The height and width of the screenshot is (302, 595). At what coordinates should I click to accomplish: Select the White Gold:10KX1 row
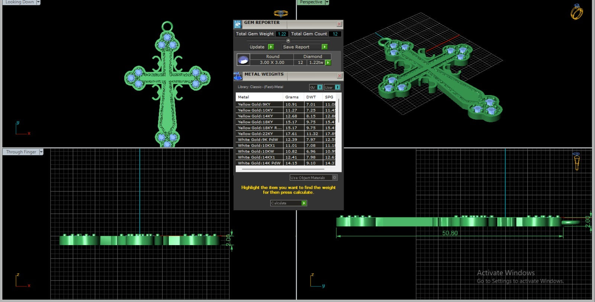click(x=286, y=146)
